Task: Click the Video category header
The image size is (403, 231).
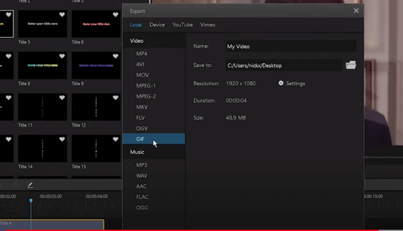Action: (154, 41)
